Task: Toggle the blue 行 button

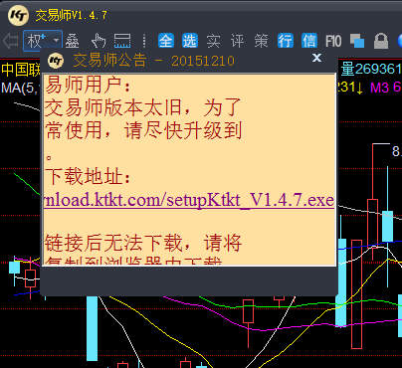Action: pyautogui.click(x=286, y=41)
